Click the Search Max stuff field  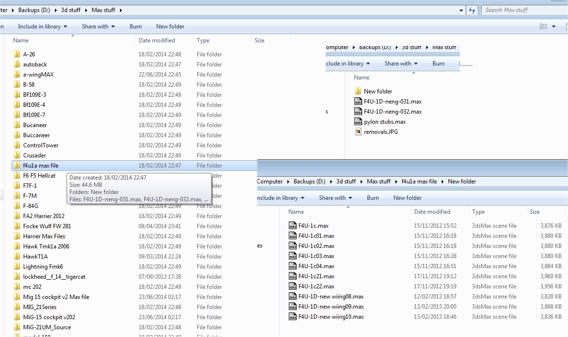tap(525, 10)
